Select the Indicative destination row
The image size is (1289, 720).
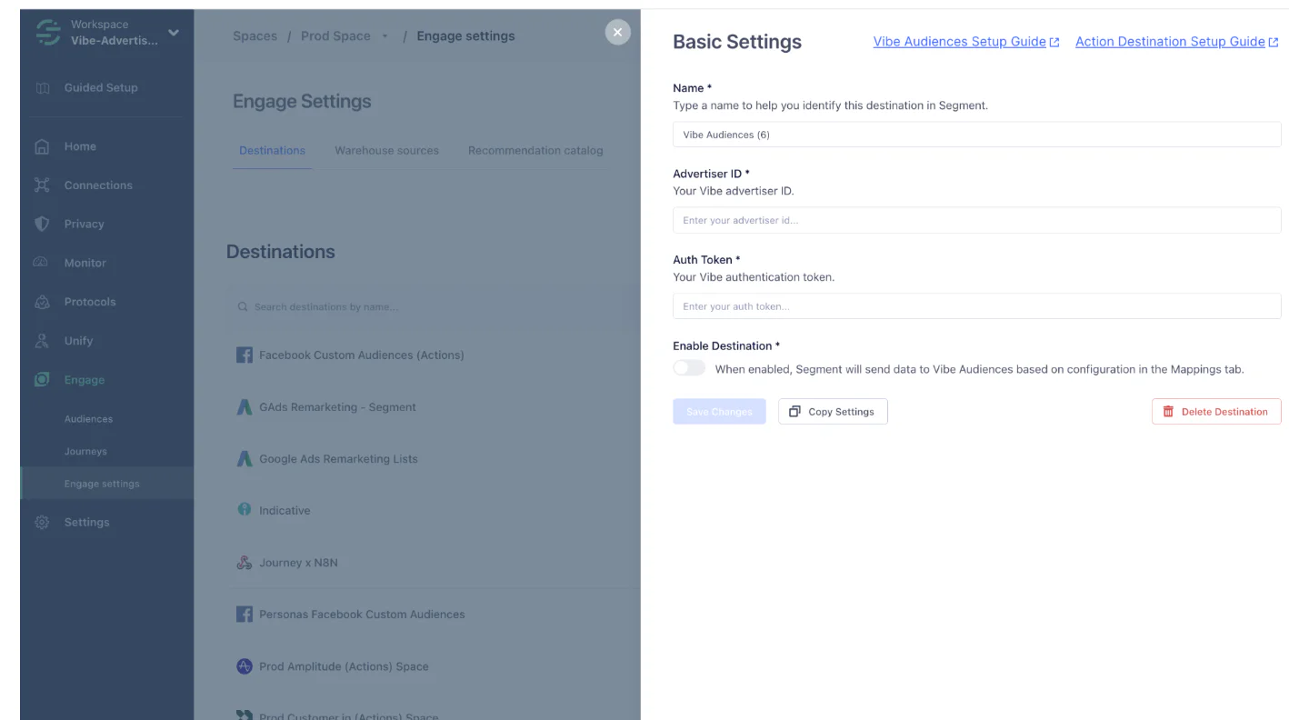[x=434, y=511]
